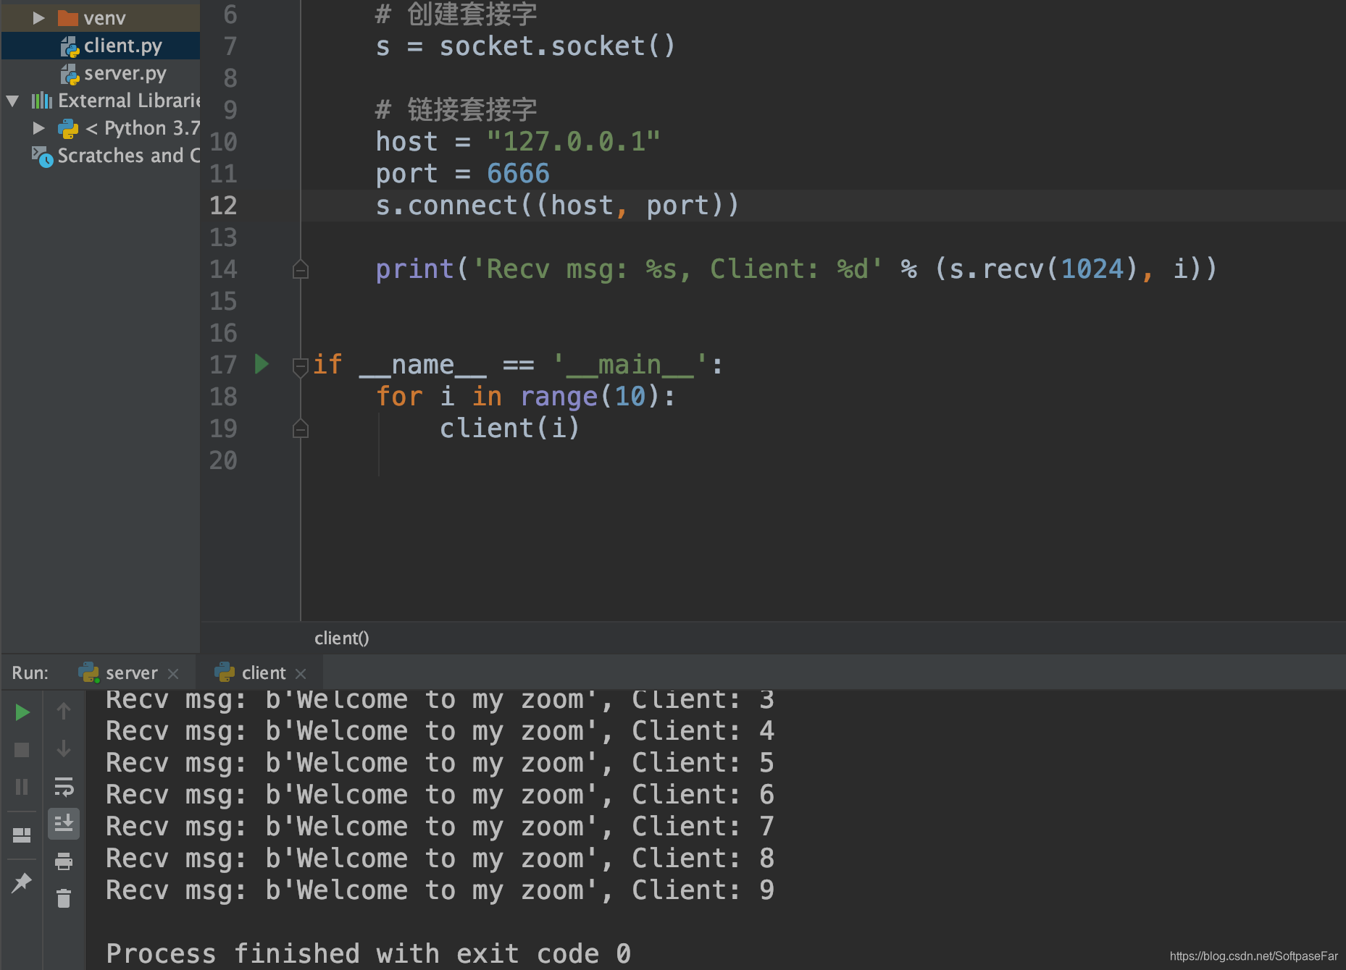This screenshot has width=1346, height=970.
Task: Click the Python 3.7 interpreter icon
Action: [68, 129]
